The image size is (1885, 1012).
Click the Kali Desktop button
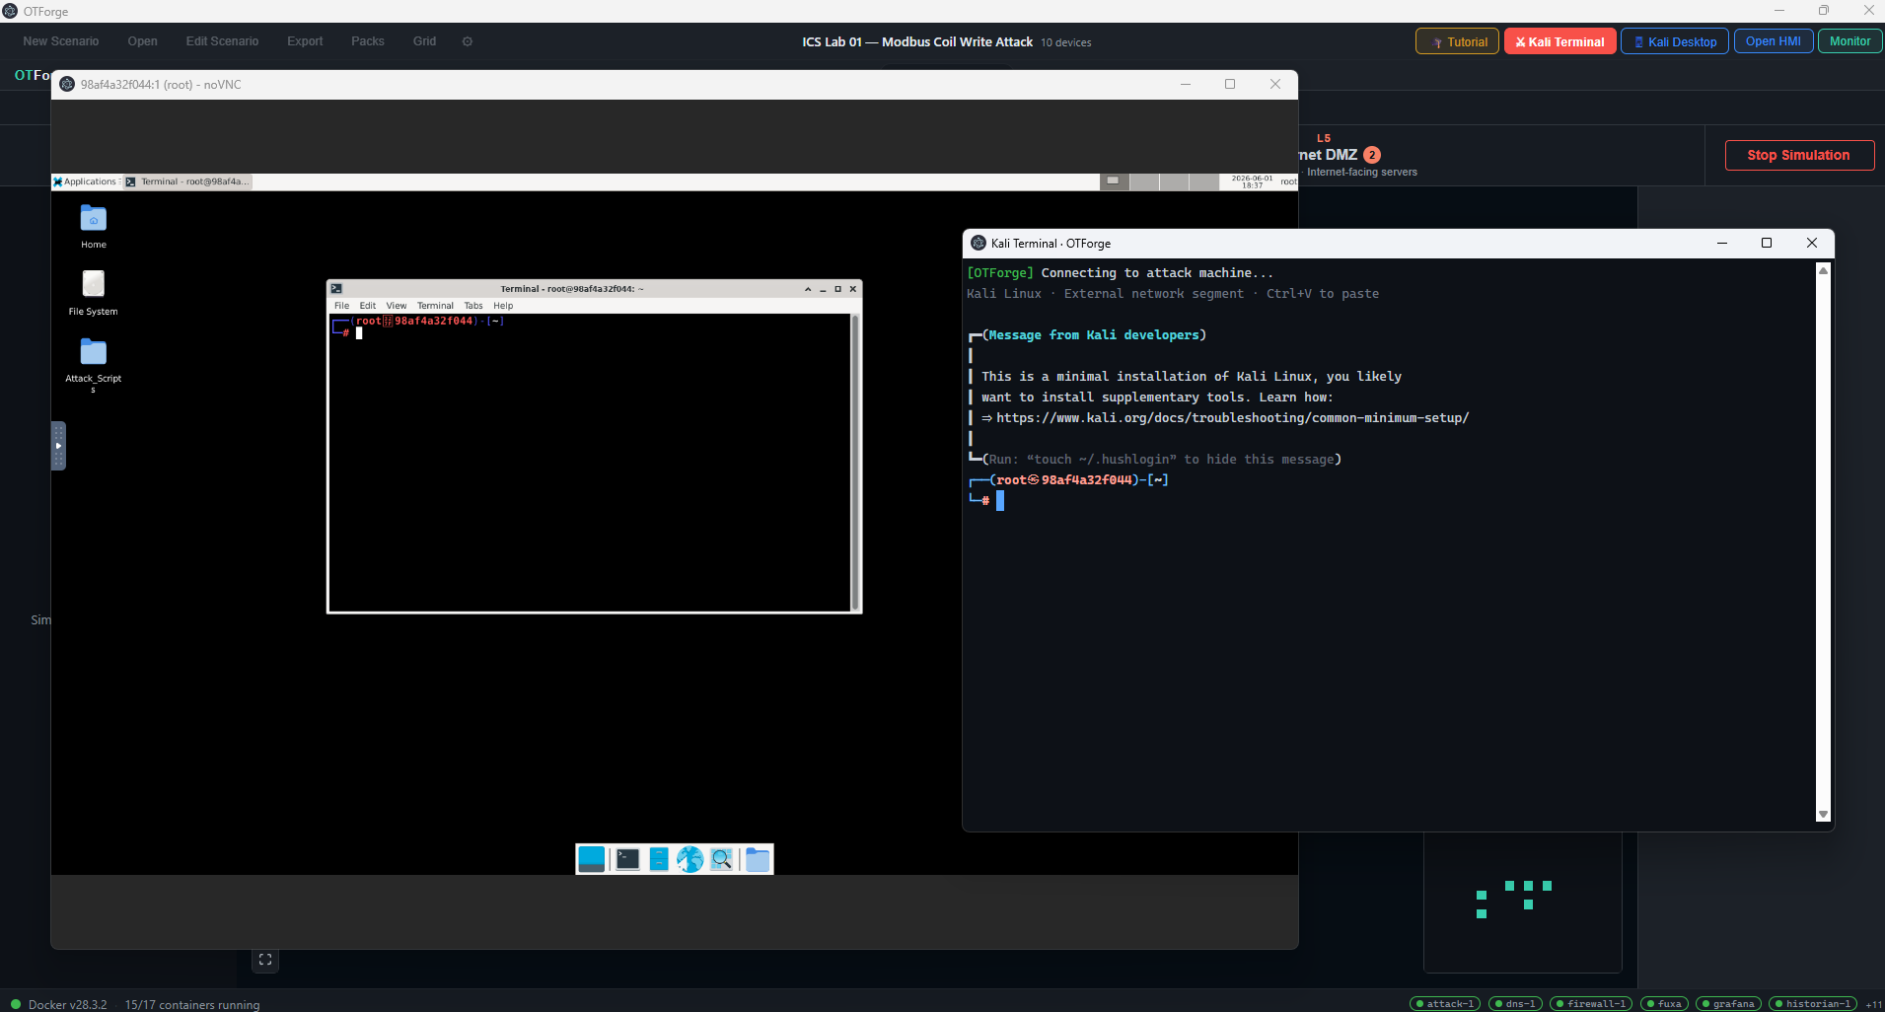[1675, 41]
